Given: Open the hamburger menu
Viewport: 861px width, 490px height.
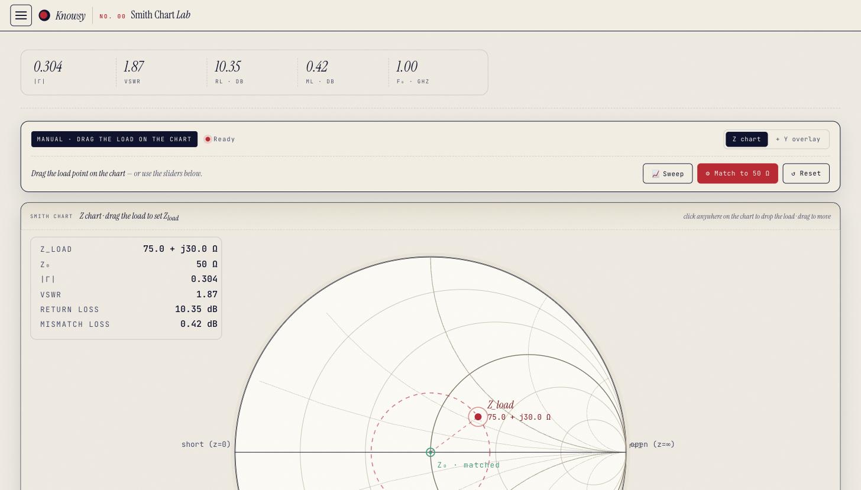Looking at the screenshot, I should (21, 15).
